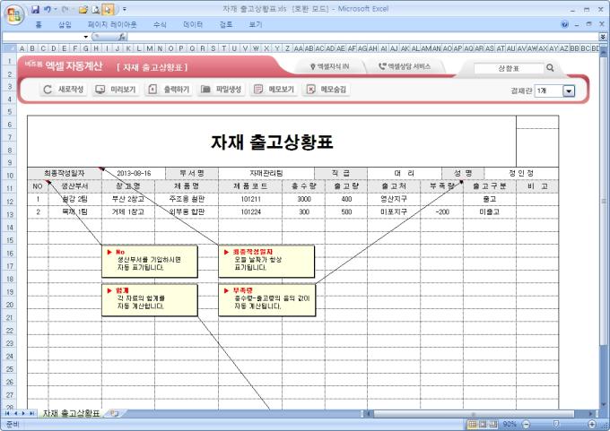Click the zoom slider handle
The height and width of the screenshot is (431, 610).
[556, 425]
